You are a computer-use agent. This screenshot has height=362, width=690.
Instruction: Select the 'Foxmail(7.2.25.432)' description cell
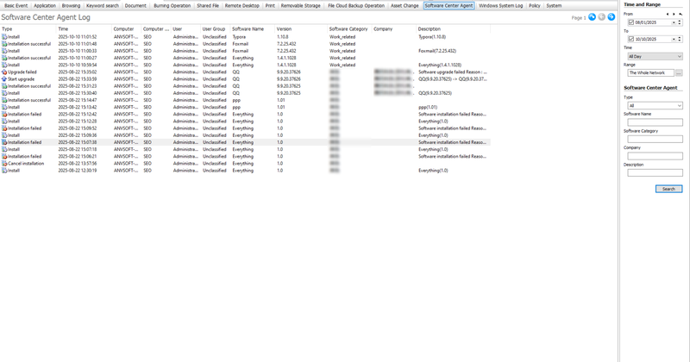point(437,51)
